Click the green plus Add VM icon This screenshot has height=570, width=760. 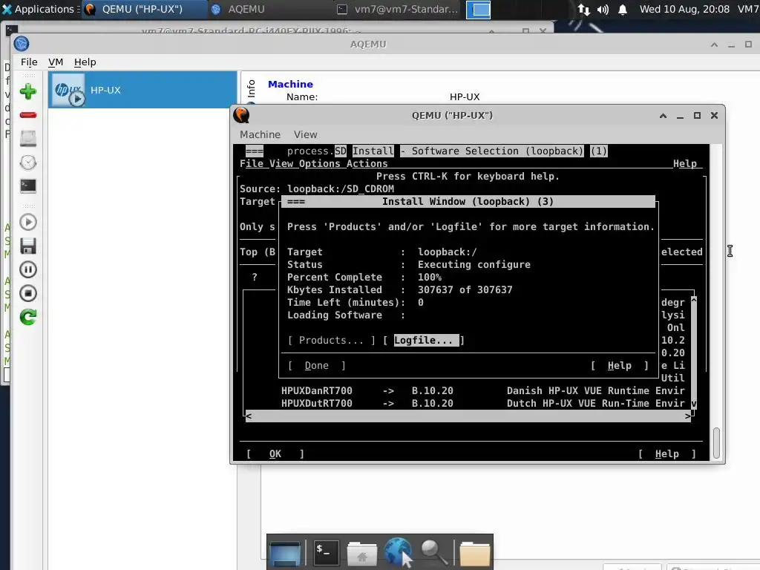coord(28,91)
